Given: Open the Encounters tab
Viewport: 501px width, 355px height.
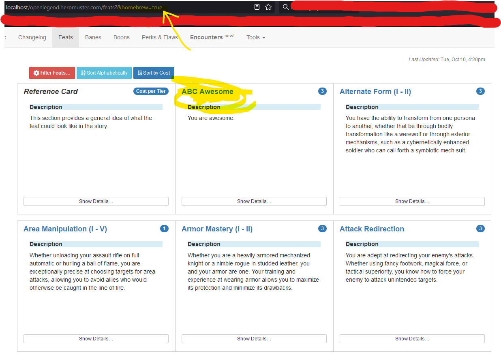Looking at the screenshot, I should (x=212, y=37).
